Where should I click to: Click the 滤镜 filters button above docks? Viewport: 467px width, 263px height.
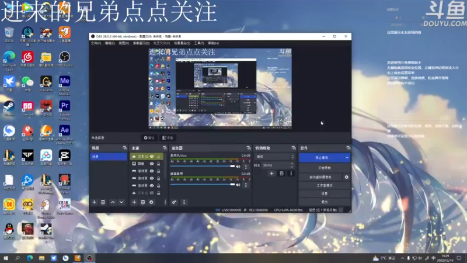[x=168, y=138]
